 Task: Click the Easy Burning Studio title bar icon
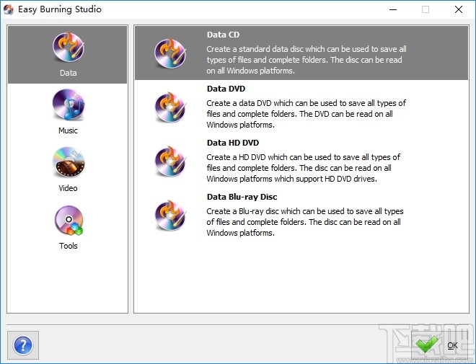coord(9,9)
